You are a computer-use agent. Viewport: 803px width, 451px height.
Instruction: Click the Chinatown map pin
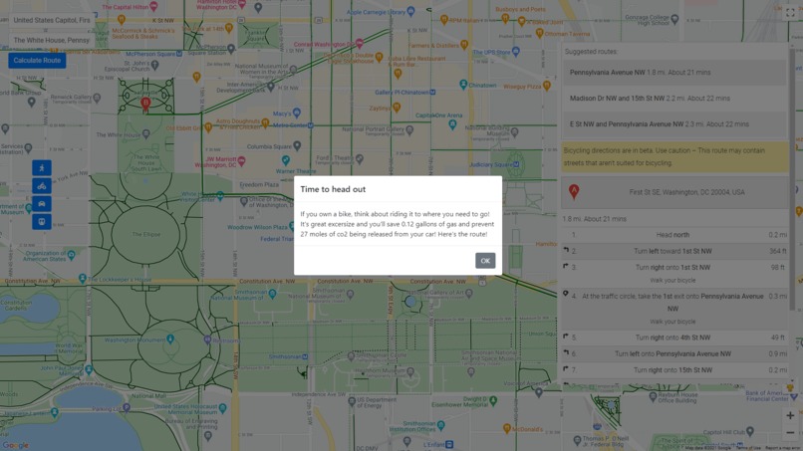point(463,84)
